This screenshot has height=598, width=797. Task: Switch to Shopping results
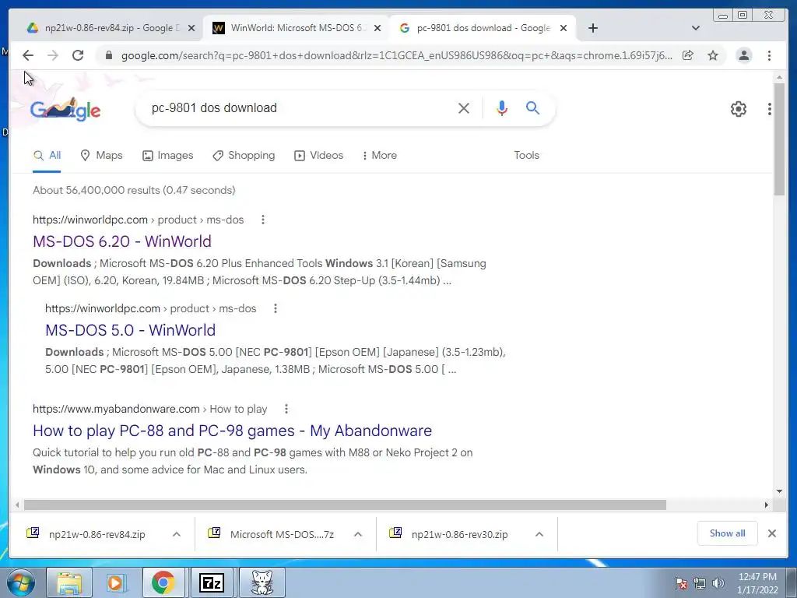point(244,156)
